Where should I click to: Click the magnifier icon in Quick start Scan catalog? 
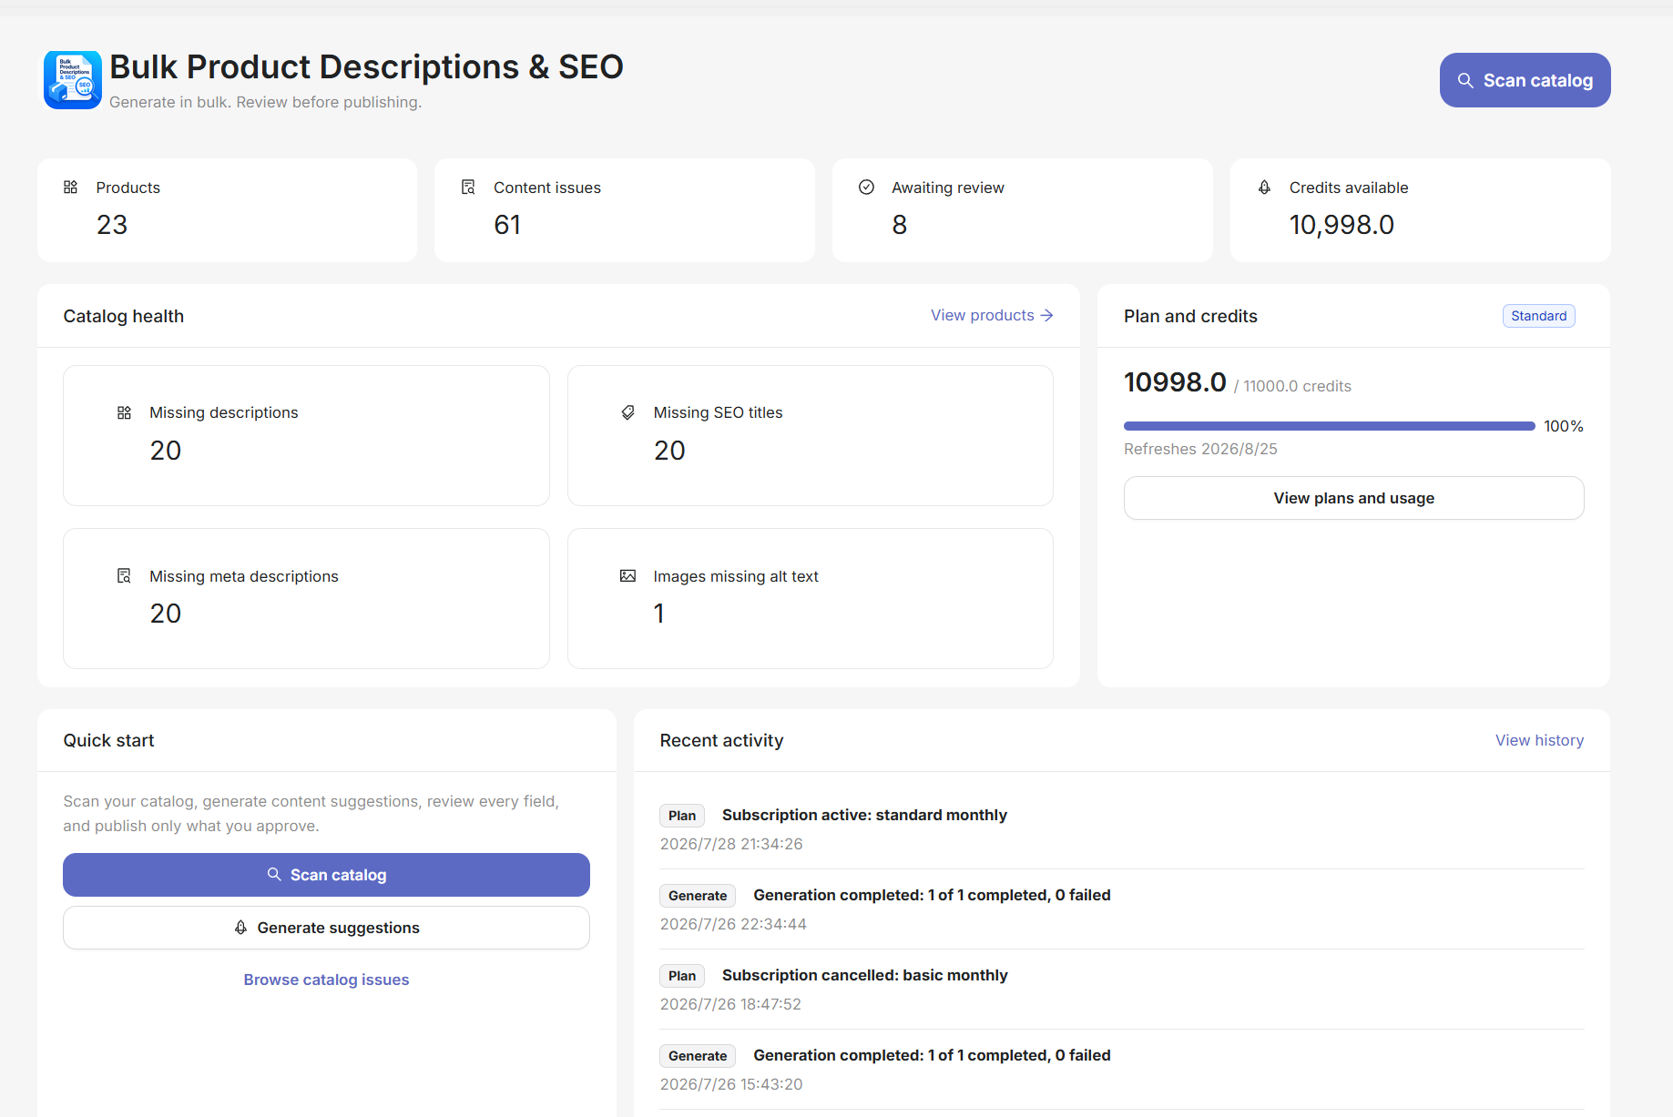tap(273, 874)
